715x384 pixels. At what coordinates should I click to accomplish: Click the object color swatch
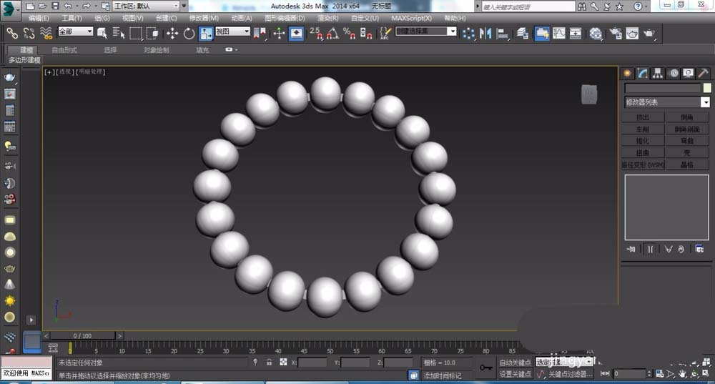pyautogui.click(x=706, y=88)
